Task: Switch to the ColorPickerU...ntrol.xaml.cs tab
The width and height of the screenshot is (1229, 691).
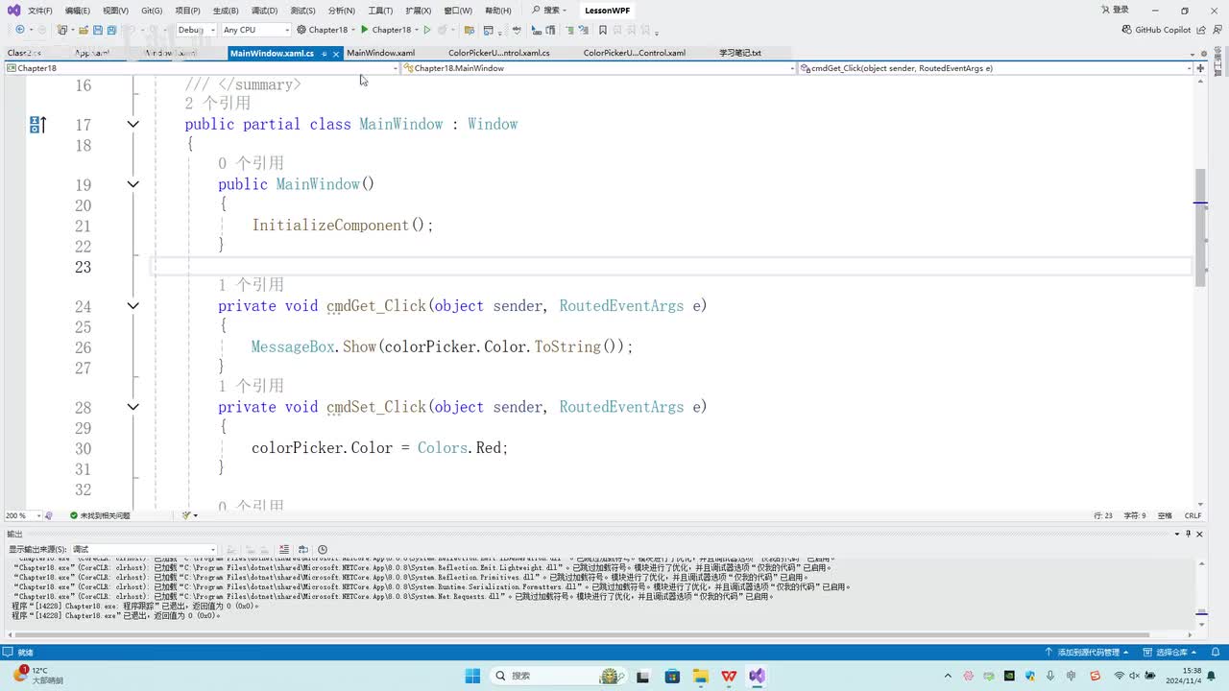Action: click(x=499, y=54)
